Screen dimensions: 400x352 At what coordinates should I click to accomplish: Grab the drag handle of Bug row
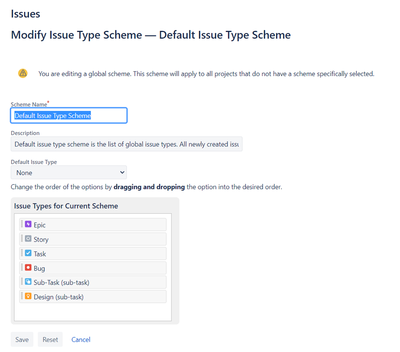coord(22,268)
